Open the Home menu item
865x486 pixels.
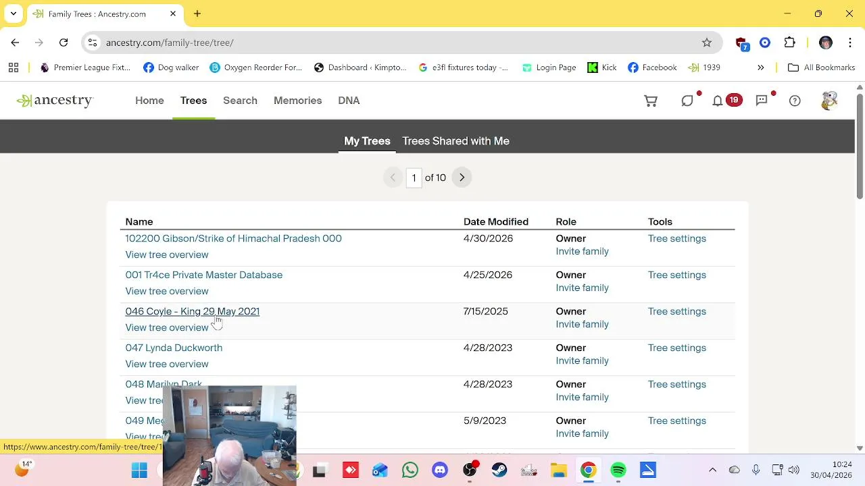[x=149, y=101]
